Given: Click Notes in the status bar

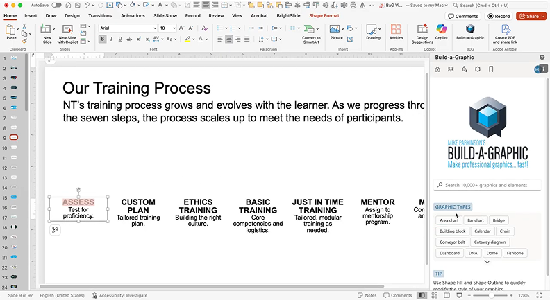Looking at the screenshot, I should pos(367,295).
